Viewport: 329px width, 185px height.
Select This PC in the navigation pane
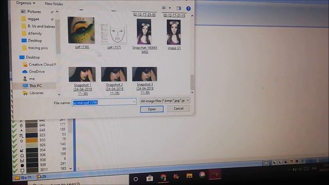point(35,86)
